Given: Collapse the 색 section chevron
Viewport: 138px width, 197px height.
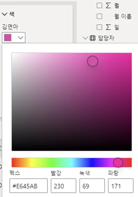Looking at the screenshot, I should coord(5,14).
